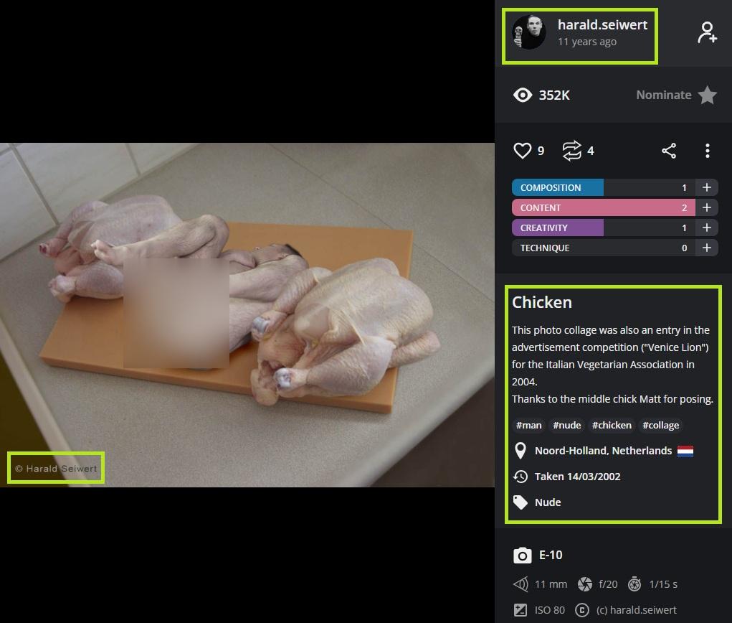
Task: Open the share icon
Action: tap(669, 151)
